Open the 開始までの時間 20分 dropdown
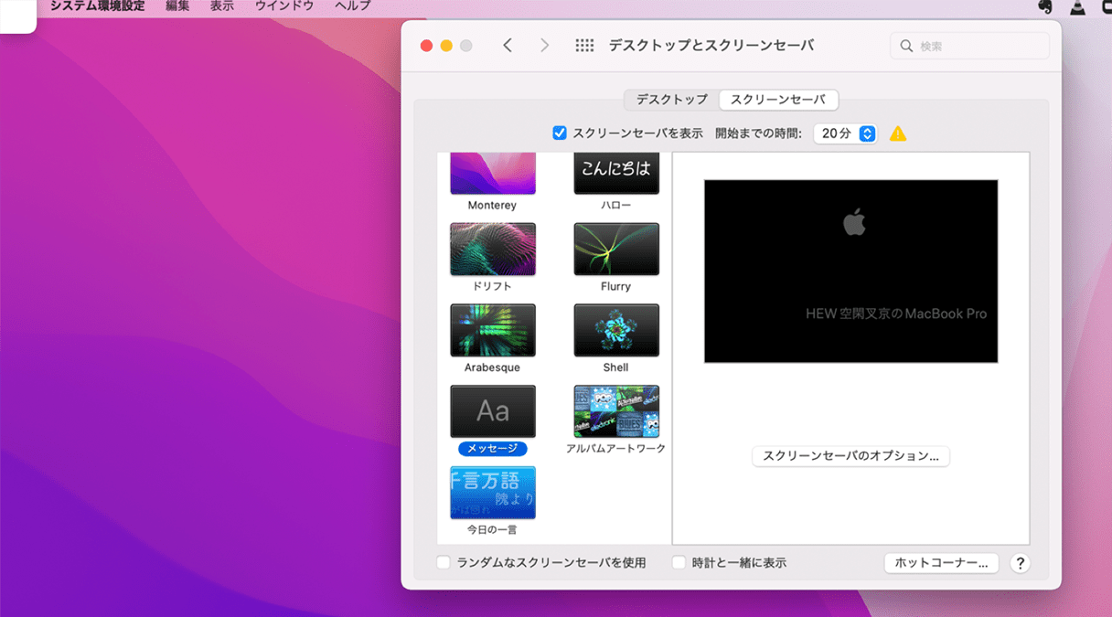Viewport: 1112px width, 617px height. 846,133
